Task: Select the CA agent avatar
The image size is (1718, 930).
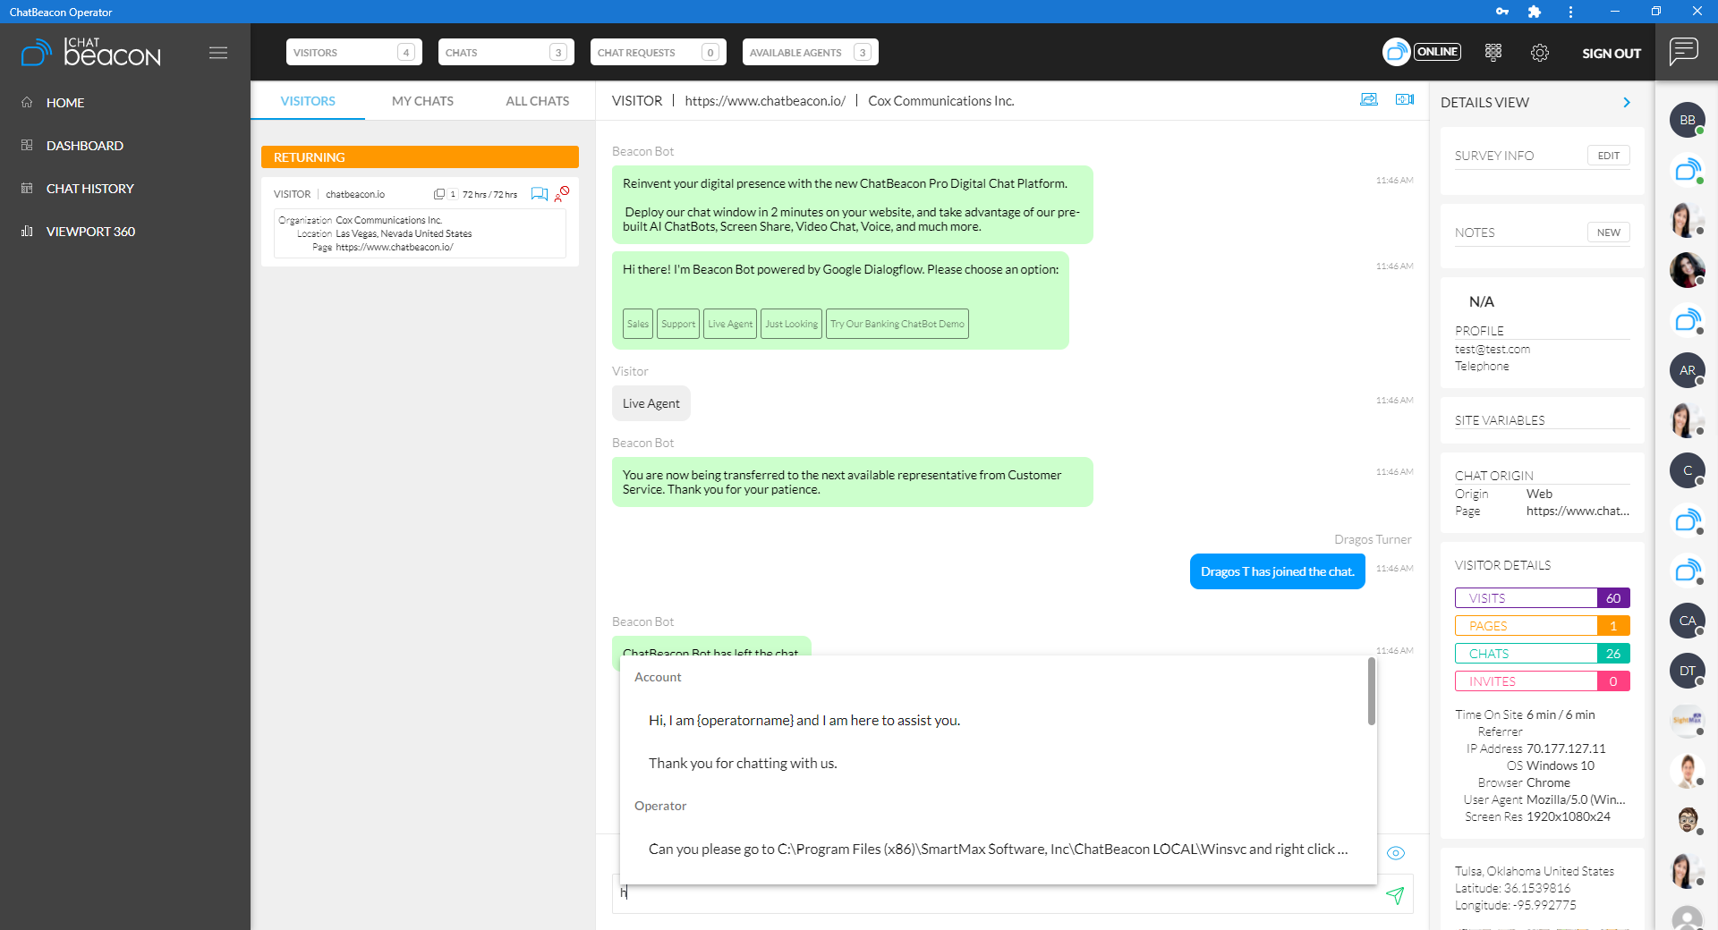Action: [1688, 621]
